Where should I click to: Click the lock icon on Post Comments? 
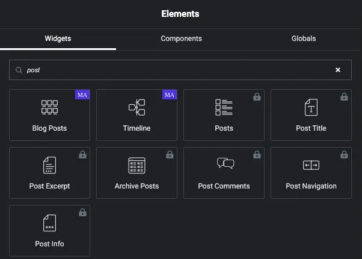[257, 154]
